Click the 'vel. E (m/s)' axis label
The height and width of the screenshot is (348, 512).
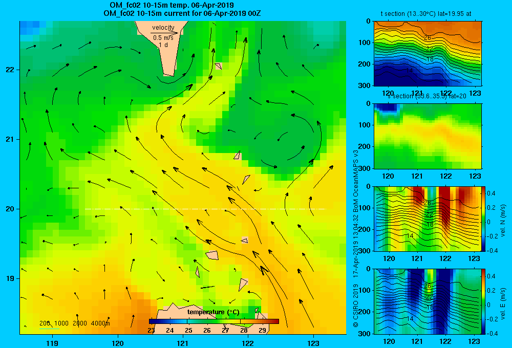coord(503,303)
